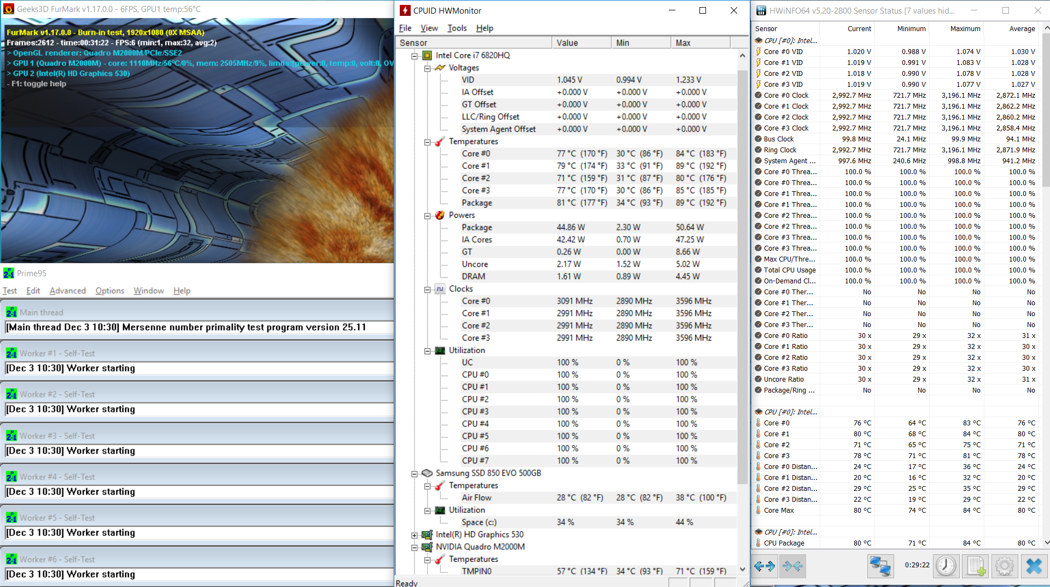Viewport: 1050px width, 587px height.
Task: Collapse the CPU Utilization tree branch
Action: (428, 351)
